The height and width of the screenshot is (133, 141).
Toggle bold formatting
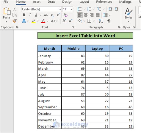24,15
